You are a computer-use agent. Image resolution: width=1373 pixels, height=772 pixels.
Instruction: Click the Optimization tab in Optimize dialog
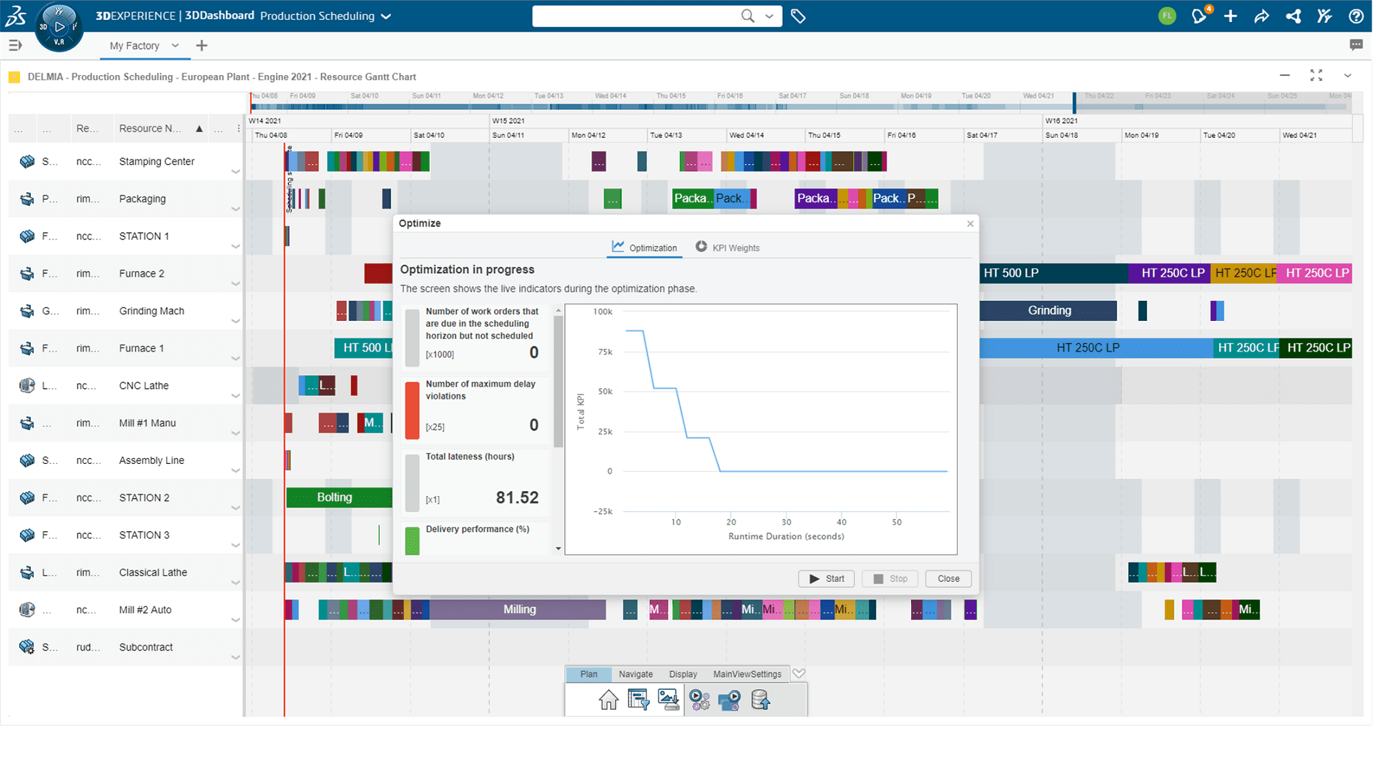click(645, 247)
